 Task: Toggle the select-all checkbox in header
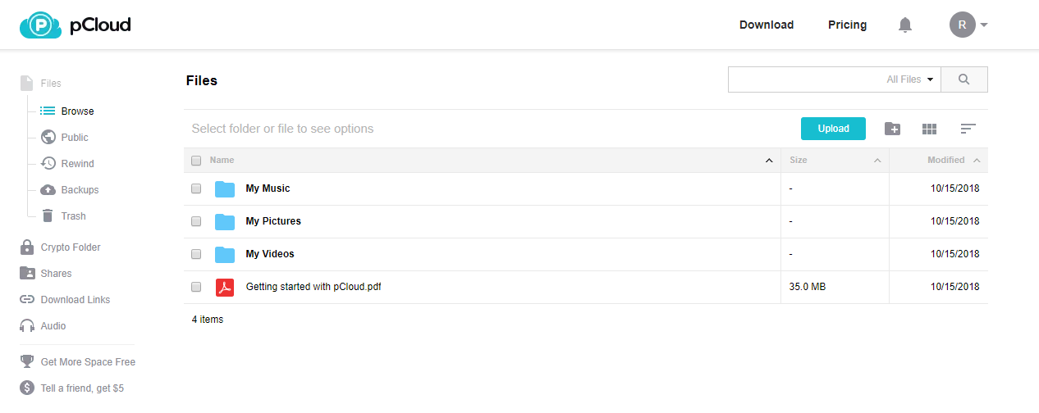point(196,161)
